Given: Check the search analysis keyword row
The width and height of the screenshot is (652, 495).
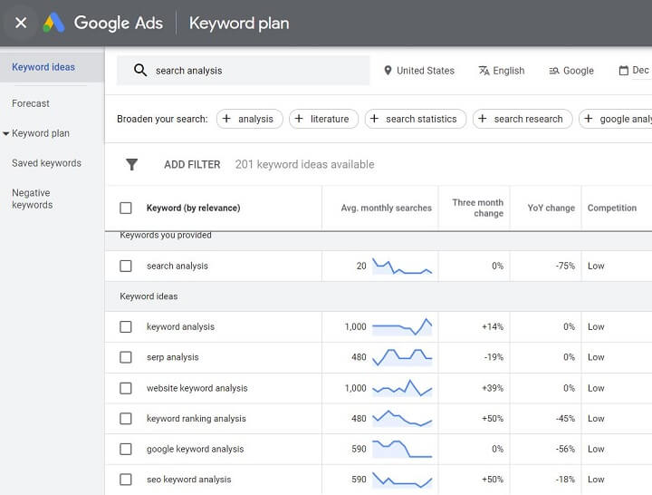Looking at the screenshot, I should (126, 266).
